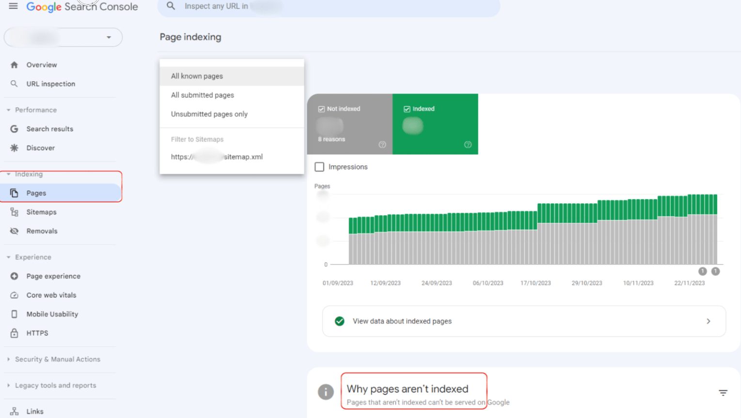
Task: Click the 22/11/2023 date label on chart
Action: click(x=689, y=283)
